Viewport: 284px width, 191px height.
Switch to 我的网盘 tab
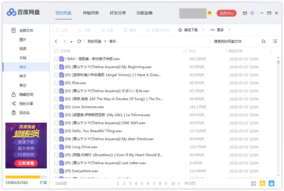[63, 13]
